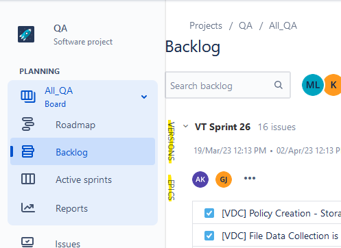Open the [VDC] Policy Creation issue
Viewport: 341px width, 248px height.
[x=281, y=213]
